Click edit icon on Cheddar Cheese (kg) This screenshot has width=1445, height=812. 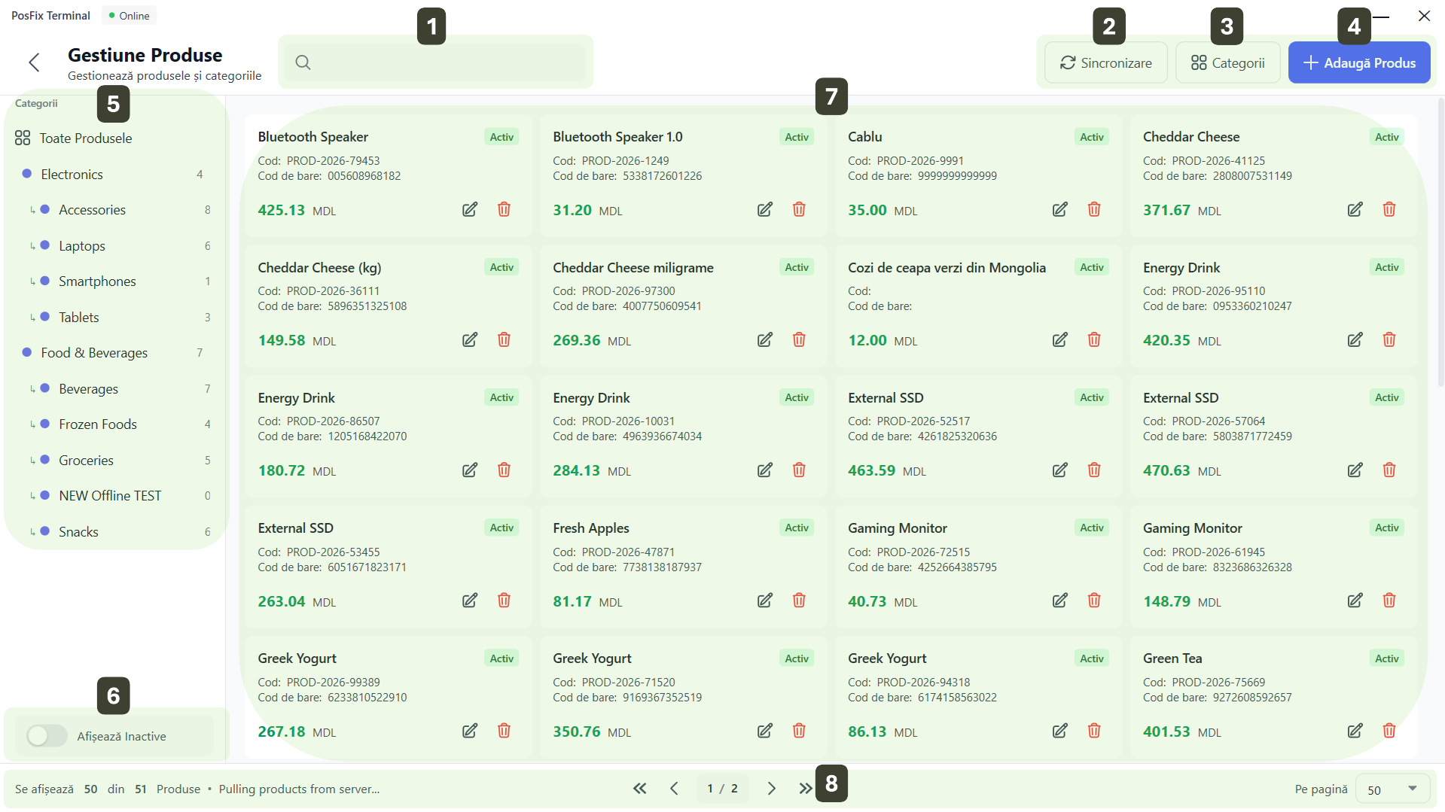pyautogui.click(x=469, y=340)
